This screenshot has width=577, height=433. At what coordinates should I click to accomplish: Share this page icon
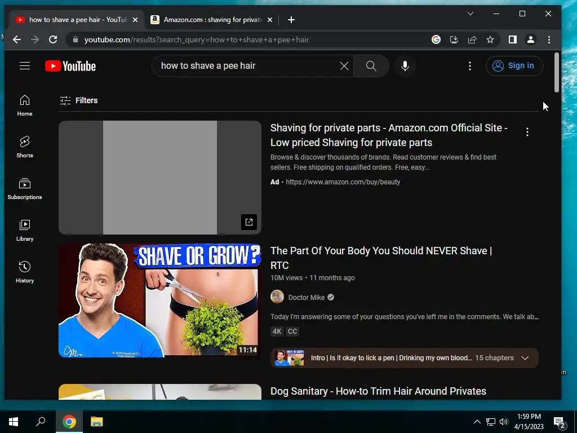(x=472, y=40)
